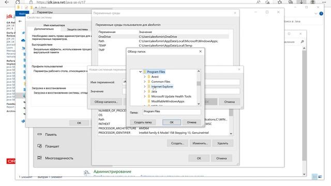The width and height of the screenshot is (331, 186).
Task: Click OK in the system properties window
Action: (79, 123)
